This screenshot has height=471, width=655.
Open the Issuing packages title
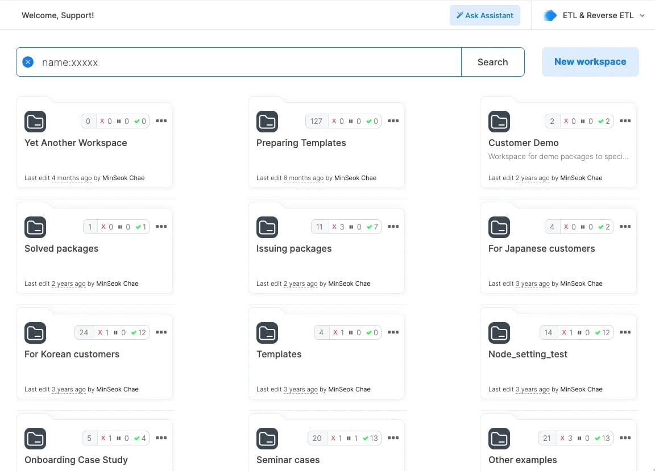(x=293, y=248)
